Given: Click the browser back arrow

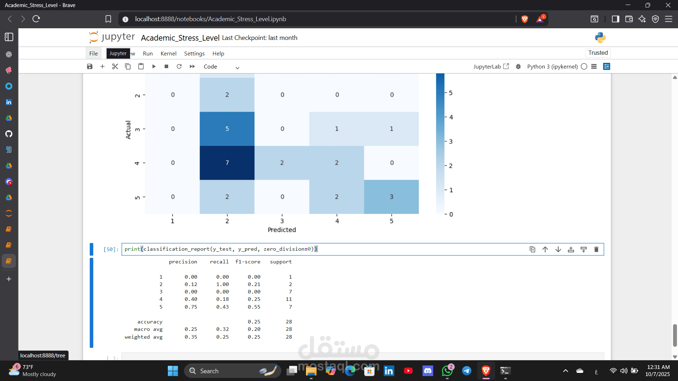Looking at the screenshot, I should [10, 19].
